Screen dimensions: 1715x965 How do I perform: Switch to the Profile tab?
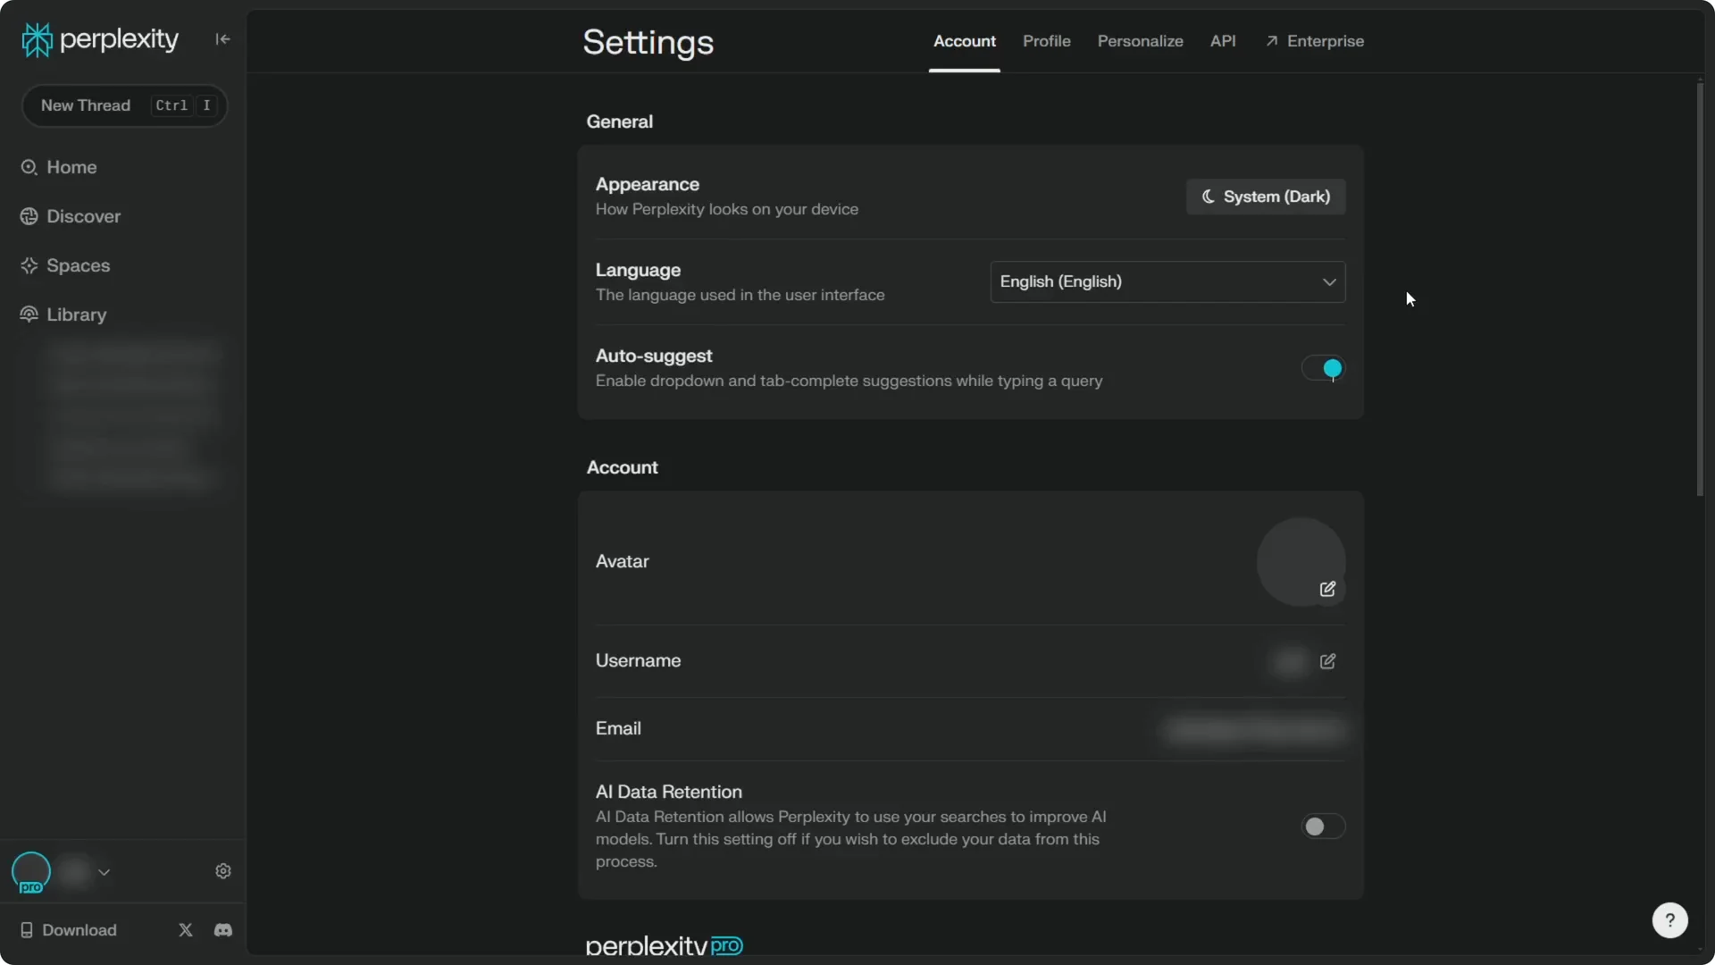click(1046, 41)
